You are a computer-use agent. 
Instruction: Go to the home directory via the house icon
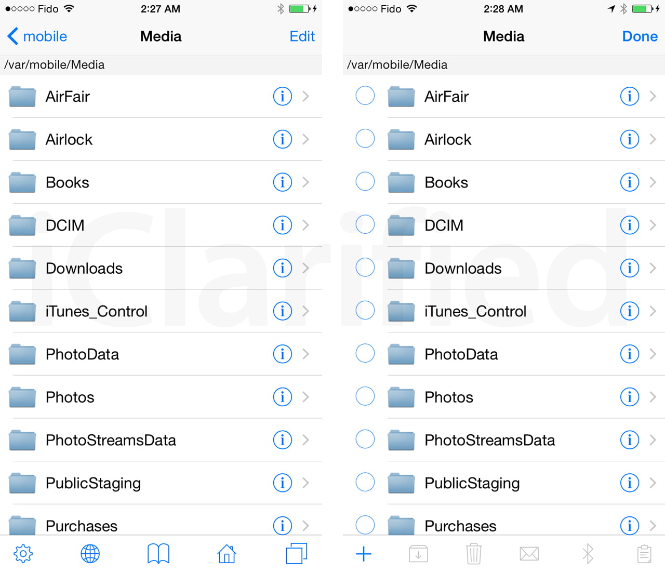pyautogui.click(x=227, y=554)
